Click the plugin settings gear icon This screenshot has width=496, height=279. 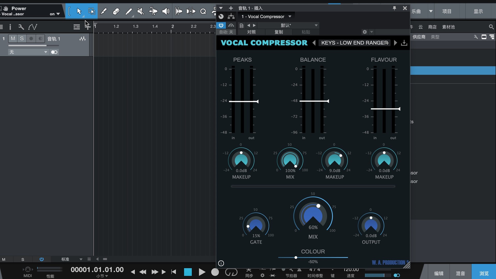click(365, 32)
